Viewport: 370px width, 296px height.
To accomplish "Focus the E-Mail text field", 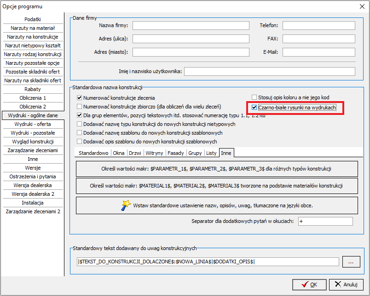I will tap(318, 52).
